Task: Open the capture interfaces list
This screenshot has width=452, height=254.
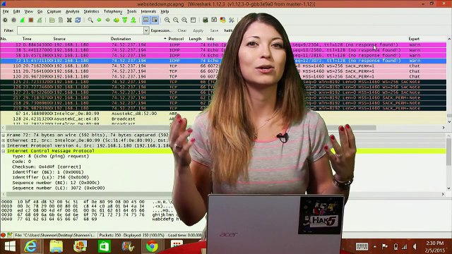Action: coord(5,20)
